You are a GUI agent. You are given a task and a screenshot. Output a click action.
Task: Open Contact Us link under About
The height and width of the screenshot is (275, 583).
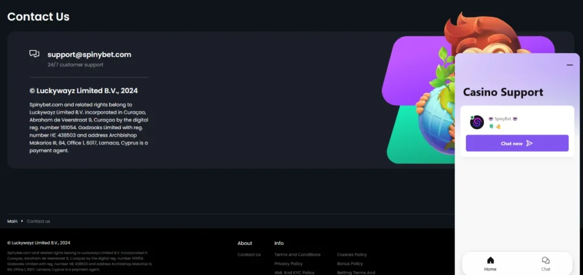pyautogui.click(x=249, y=255)
